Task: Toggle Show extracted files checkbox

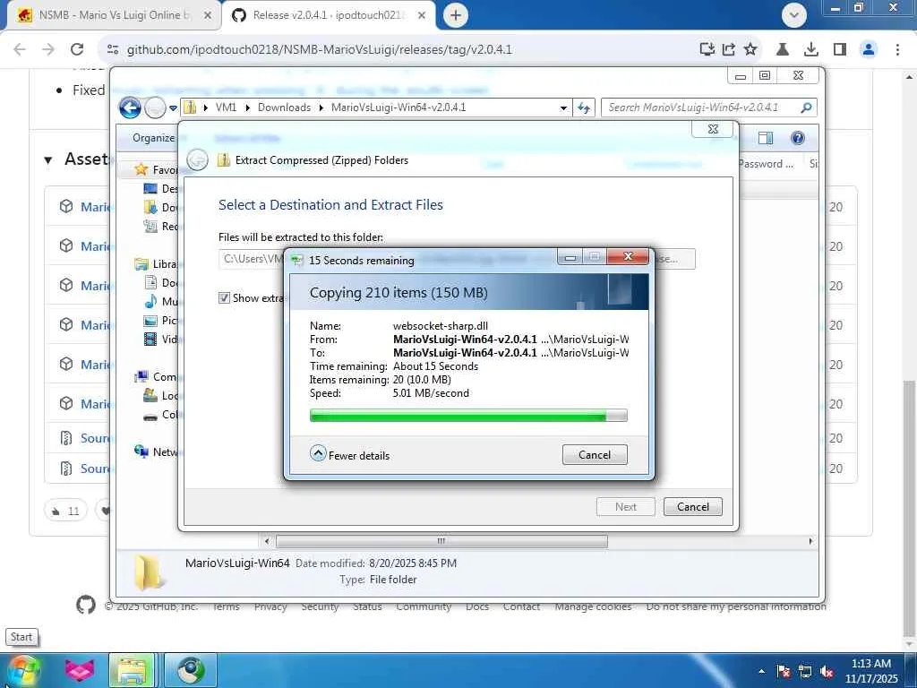Action: [224, 297]
